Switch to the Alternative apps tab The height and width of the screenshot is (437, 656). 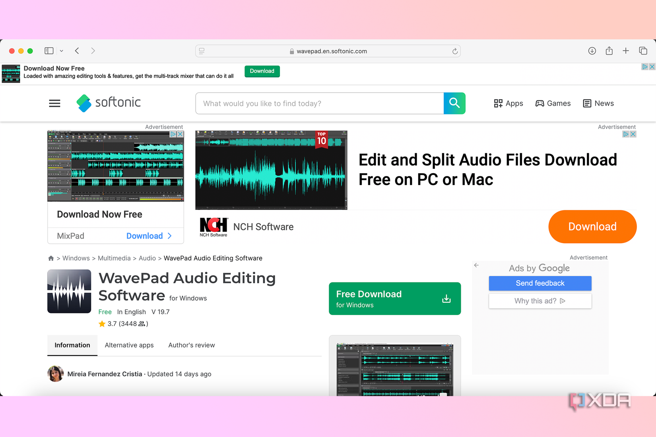[x=129, y=345]
